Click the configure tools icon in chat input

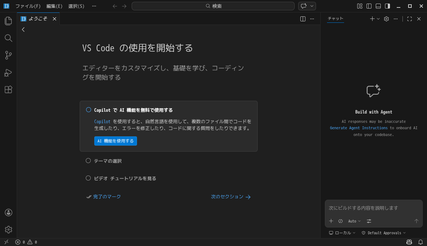pos(369,221)
